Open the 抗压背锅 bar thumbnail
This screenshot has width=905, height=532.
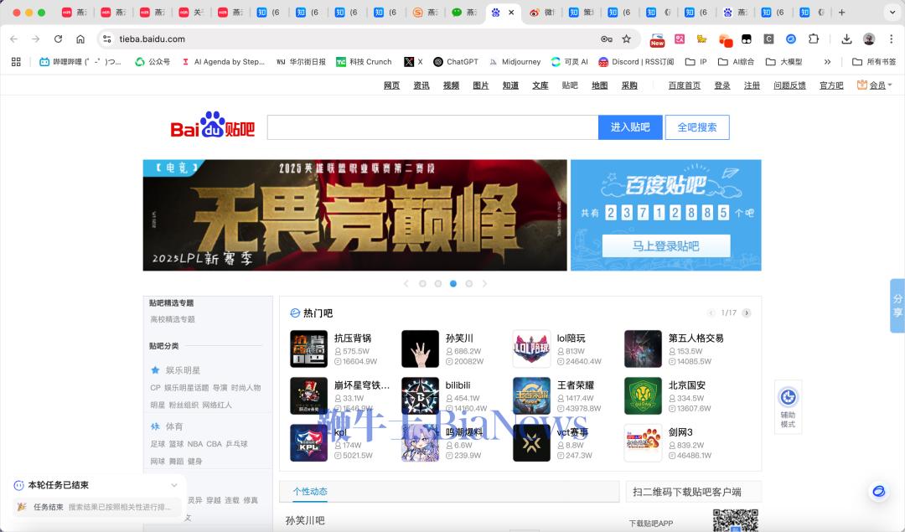click(308, 349)
